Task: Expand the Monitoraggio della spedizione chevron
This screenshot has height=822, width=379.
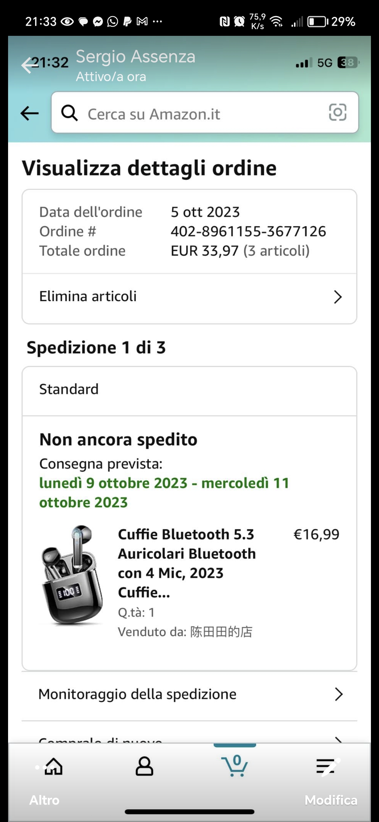Action: click(338, 694)
